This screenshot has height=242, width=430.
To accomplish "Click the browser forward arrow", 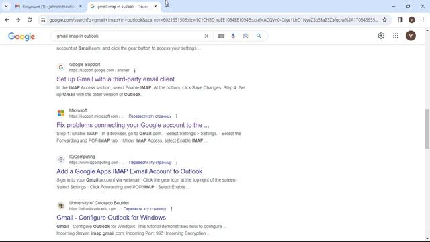I will point(18,19).
